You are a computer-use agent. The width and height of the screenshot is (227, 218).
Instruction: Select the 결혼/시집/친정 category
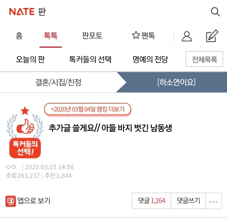tap(58, 82)
